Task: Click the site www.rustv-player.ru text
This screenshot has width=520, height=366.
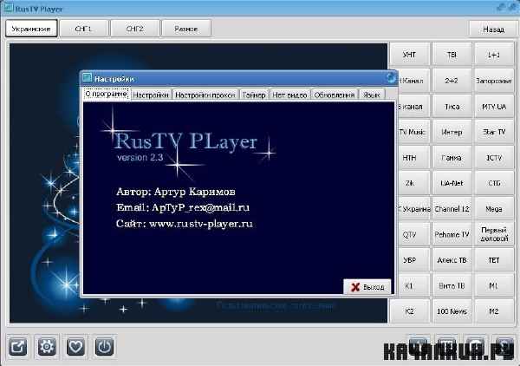Action: click(x=201, y=224)
